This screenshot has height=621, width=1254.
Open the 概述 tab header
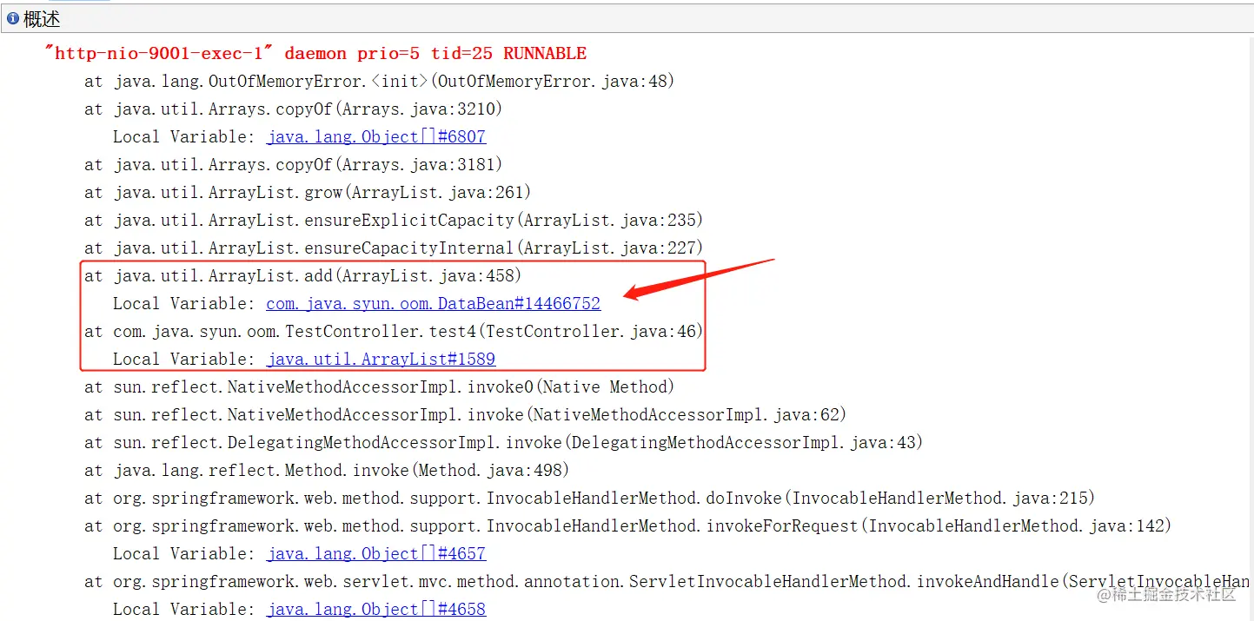[42, 18]
